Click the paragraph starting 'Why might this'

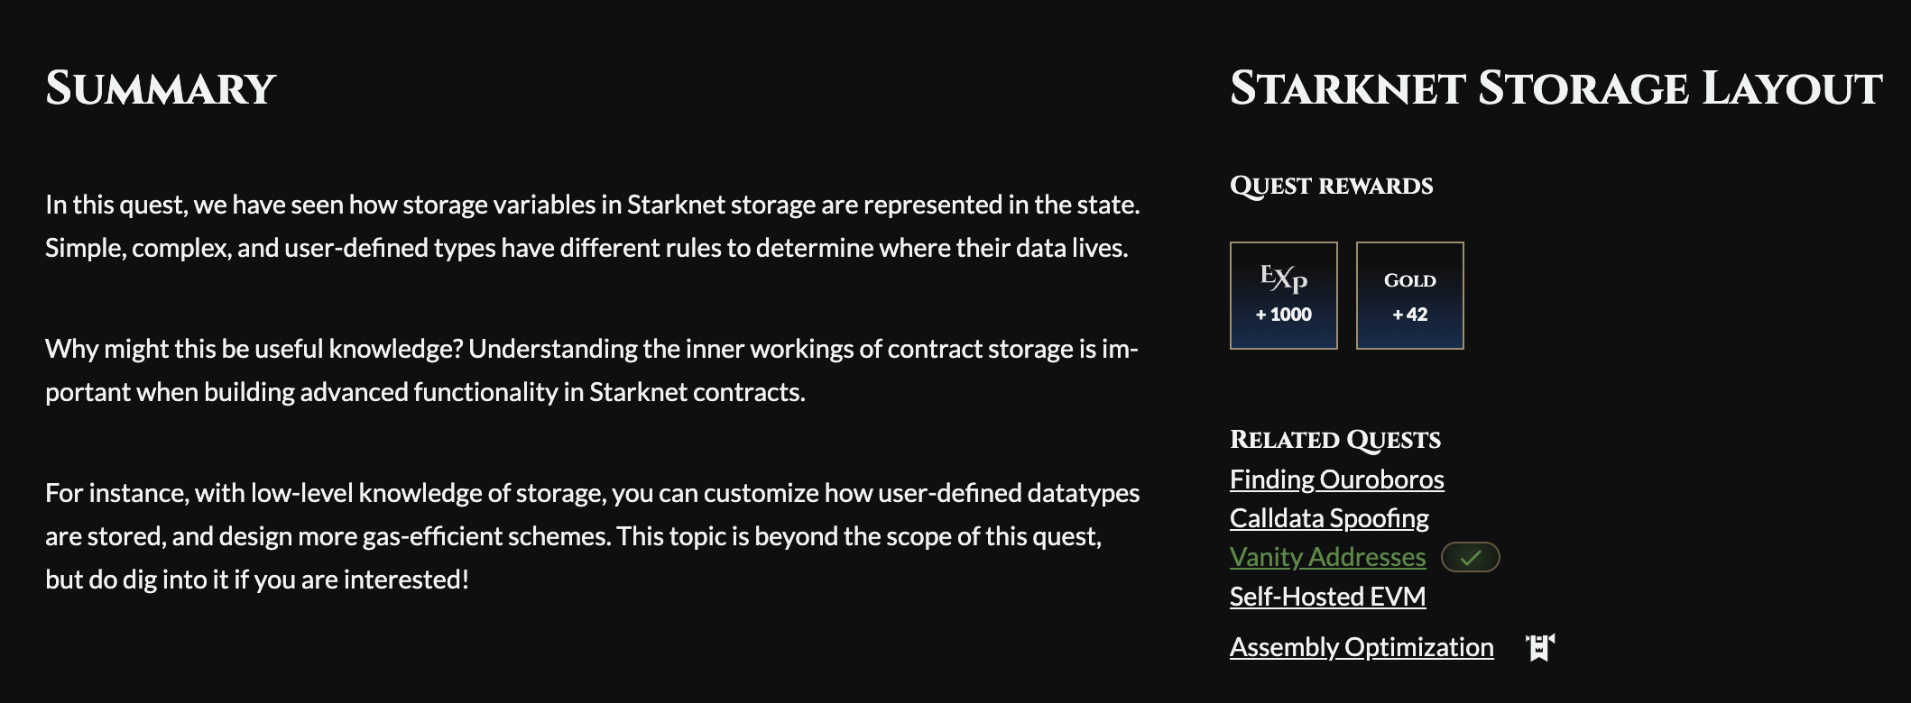592,370
